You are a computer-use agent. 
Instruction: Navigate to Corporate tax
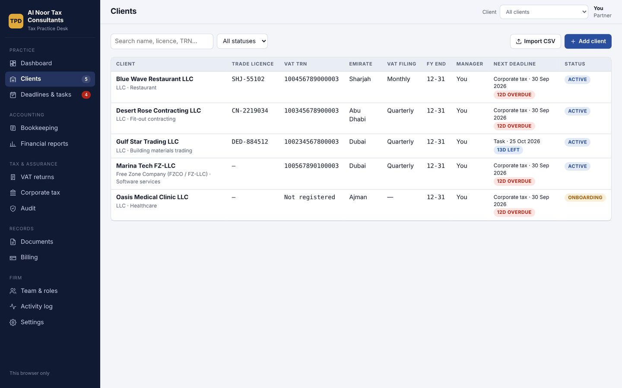pyautogui.click(x=50, y=193)
